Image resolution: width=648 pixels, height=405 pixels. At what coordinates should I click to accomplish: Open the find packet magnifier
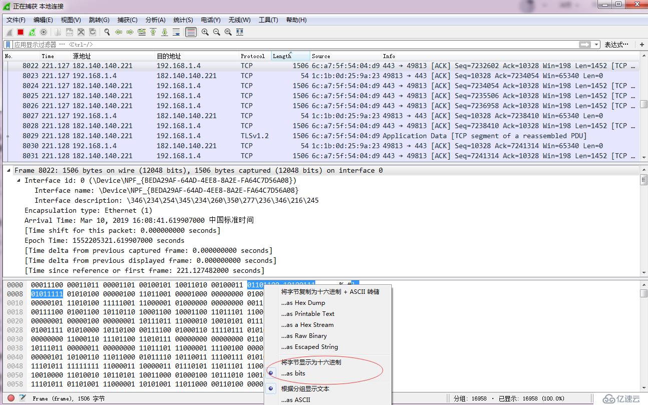[107, 32]
